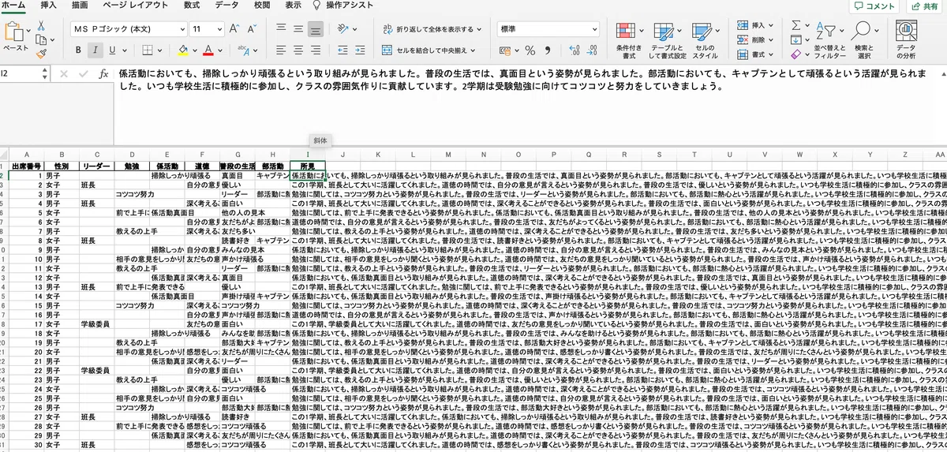Viewport: 947px width, 452px height.
Task: Apply comma style icon
Action: coord(549,50)
